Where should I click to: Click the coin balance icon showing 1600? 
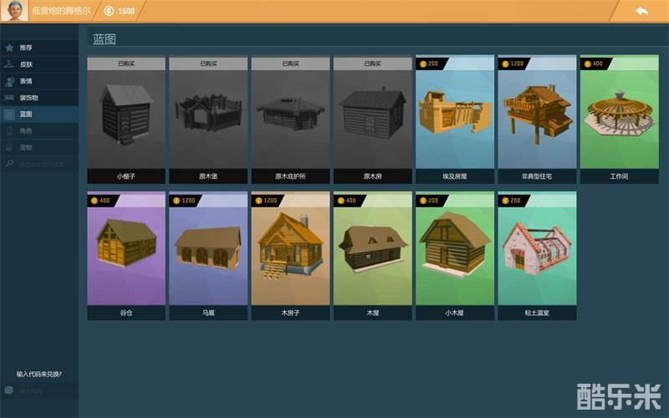point(109,11)
